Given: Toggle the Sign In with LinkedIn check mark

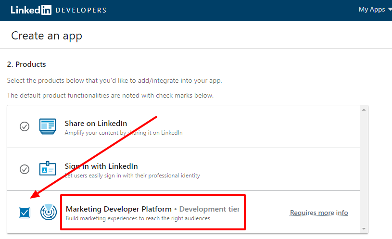Looking at the screenshot, I should 25,169.
